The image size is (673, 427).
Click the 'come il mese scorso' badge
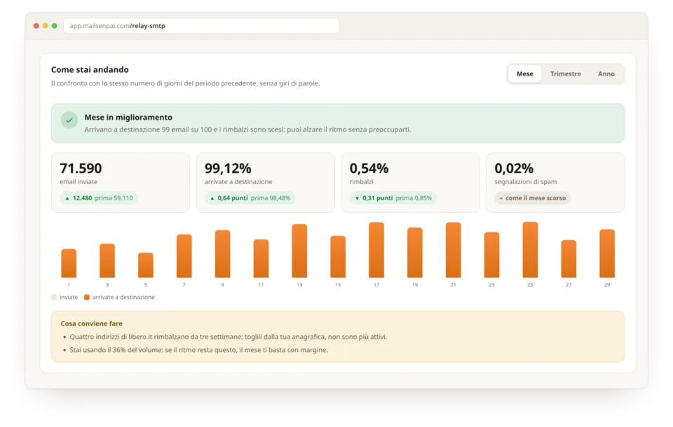(x=533, y=198)
